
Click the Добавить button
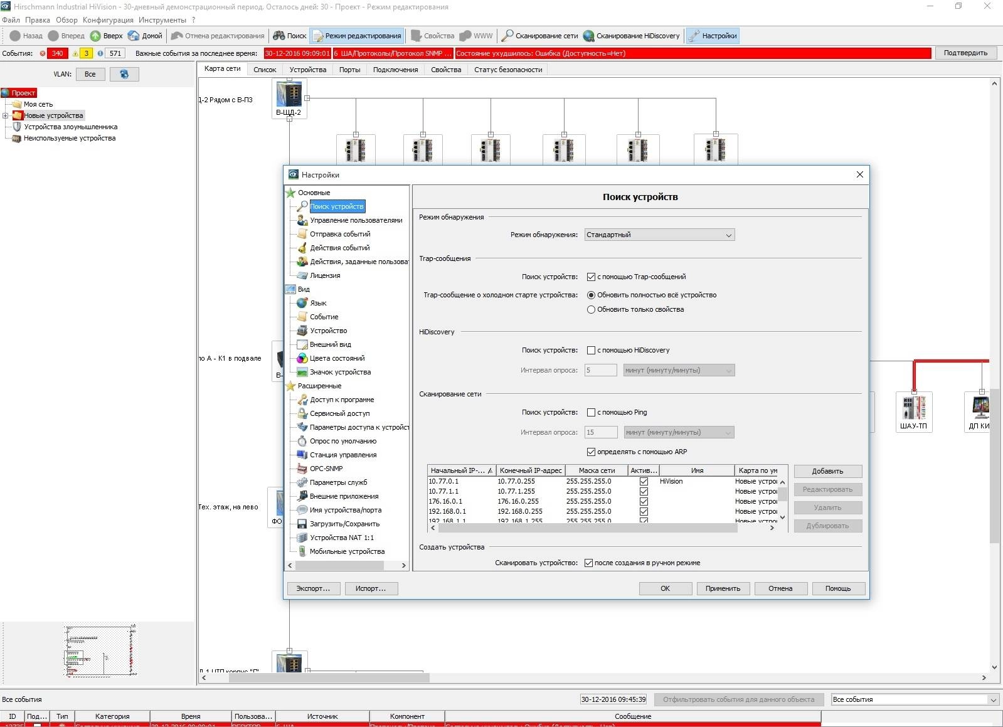(x=827, y=471)
